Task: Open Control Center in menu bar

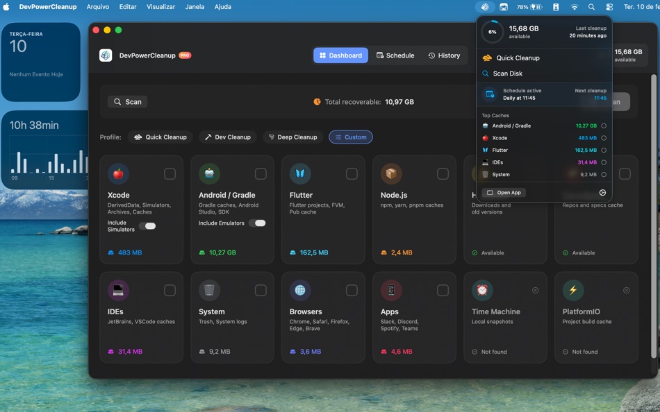Action: 609,7
